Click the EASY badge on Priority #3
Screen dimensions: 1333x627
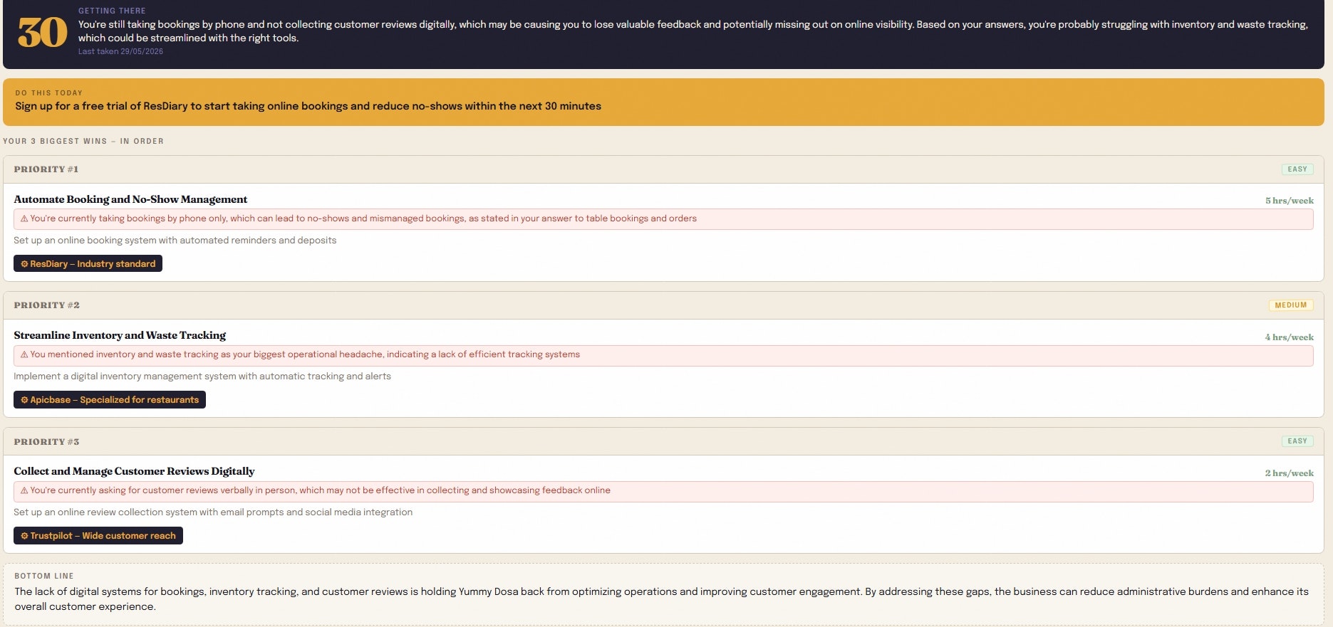pyautogui.click(x=1297, y=441)
